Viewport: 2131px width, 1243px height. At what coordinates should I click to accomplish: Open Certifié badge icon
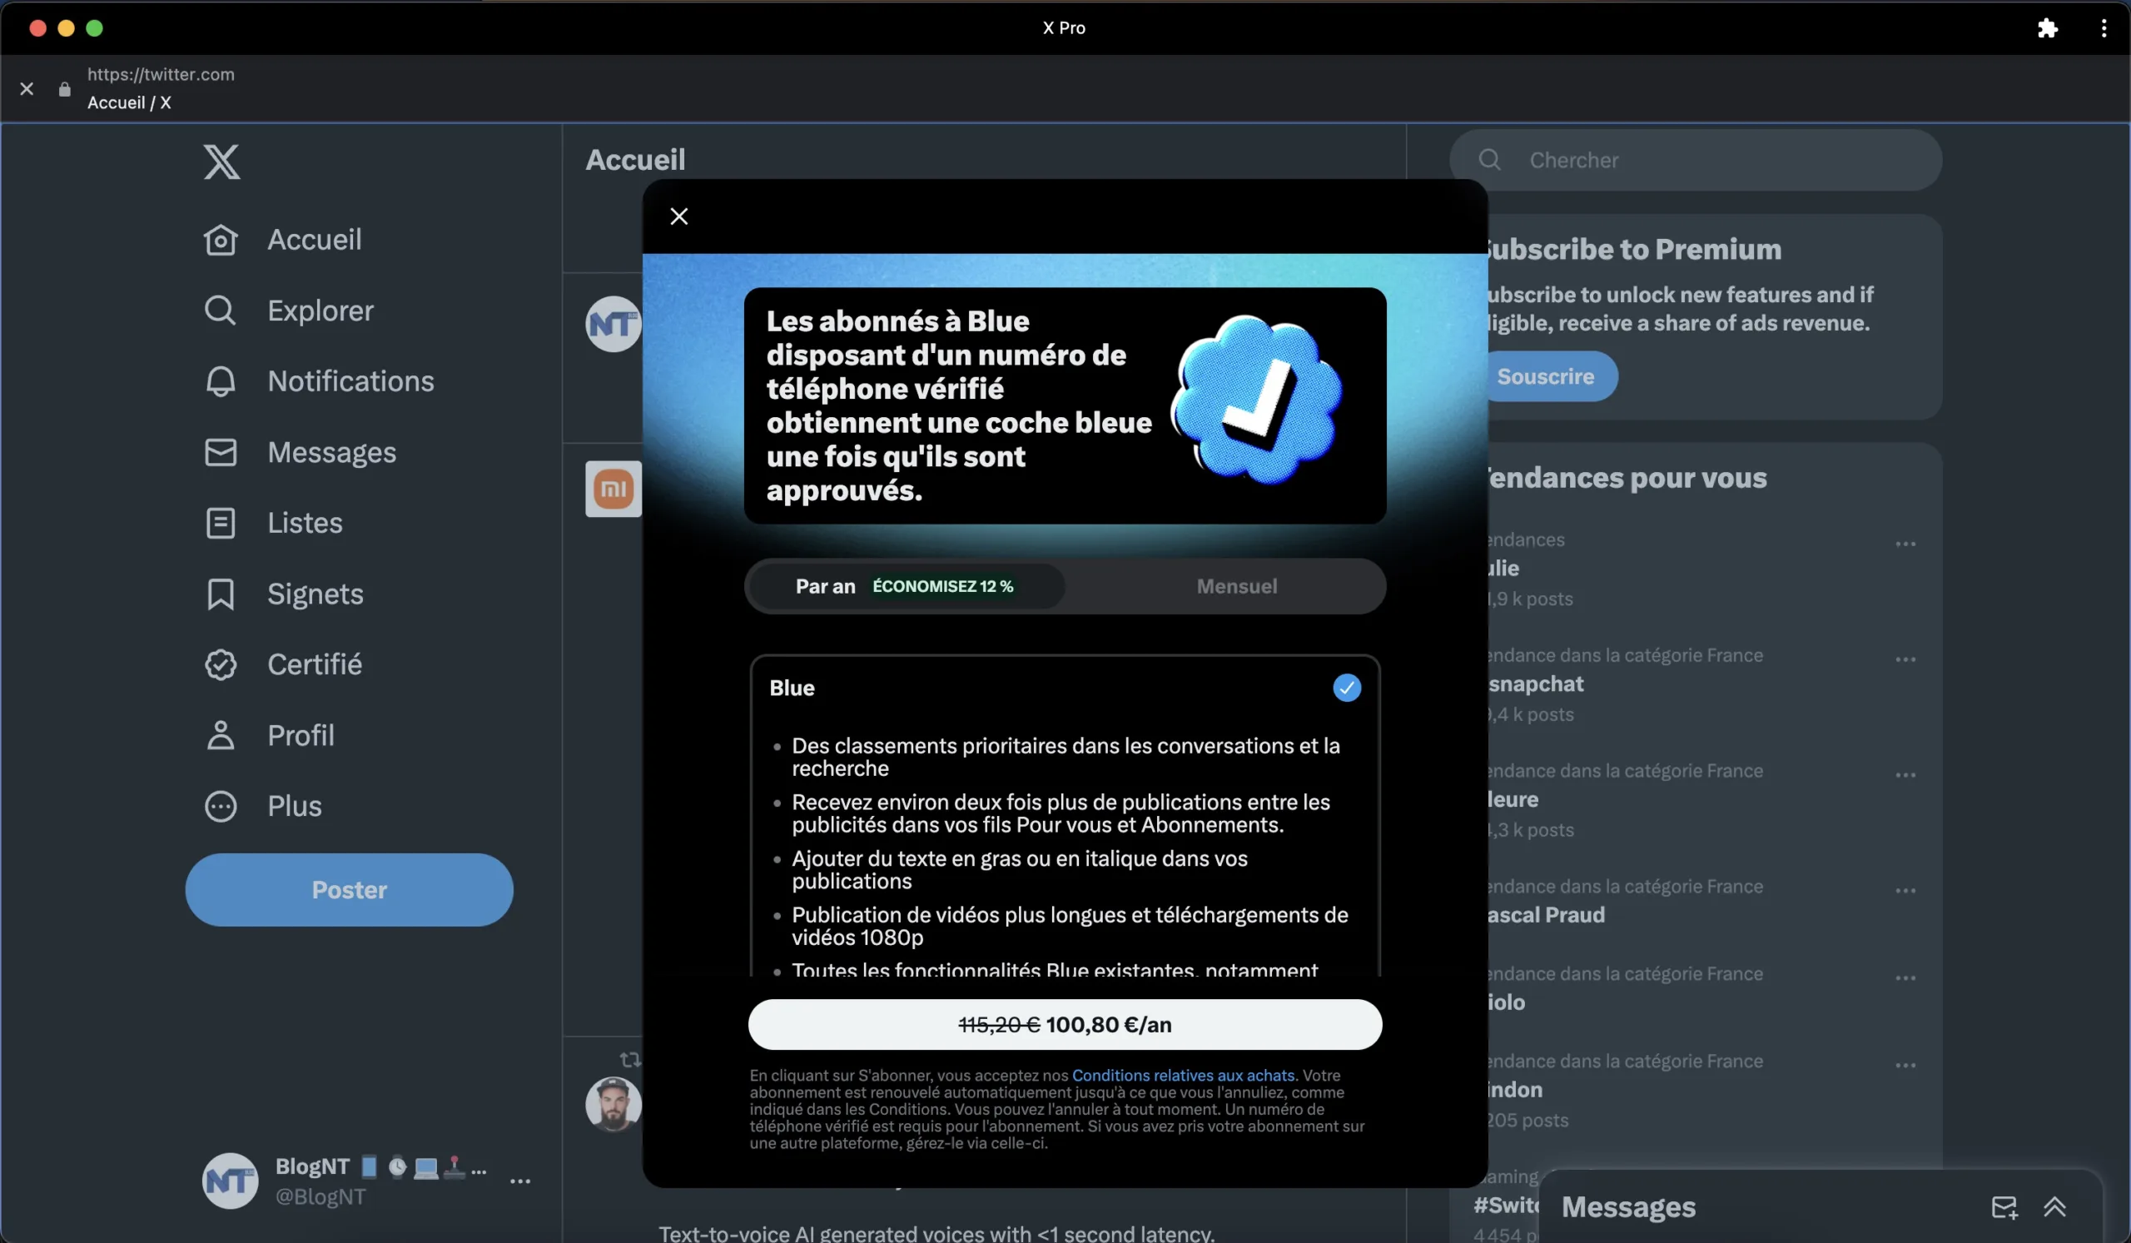tap(221, 664)
